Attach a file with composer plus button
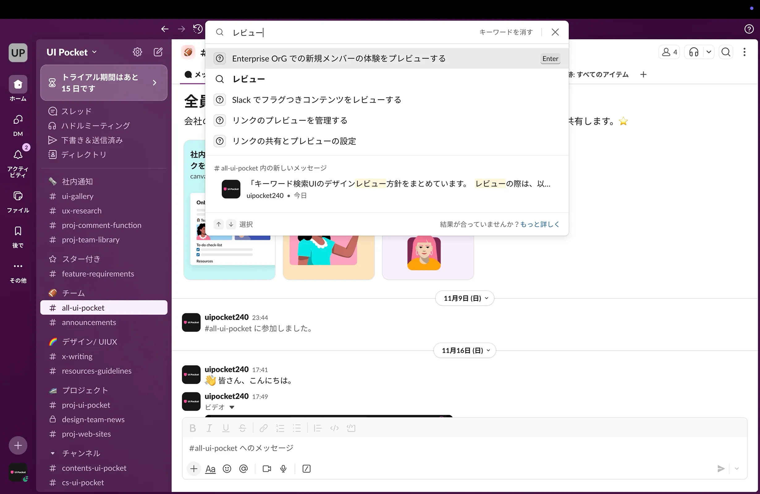760x494 pixels. 193,468
